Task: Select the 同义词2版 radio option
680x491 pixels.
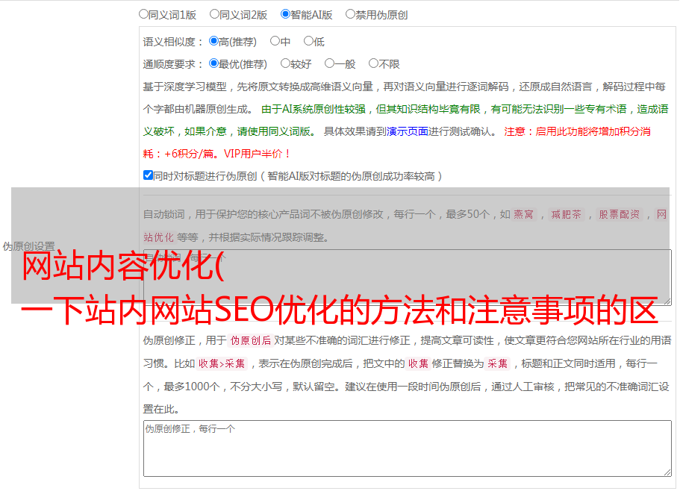Action: click(214, 14)
